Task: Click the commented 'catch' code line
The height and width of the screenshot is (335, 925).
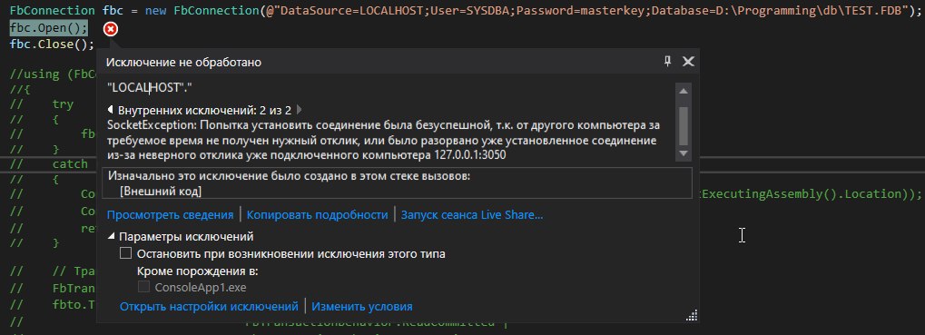Action: (x=70, y=164)
